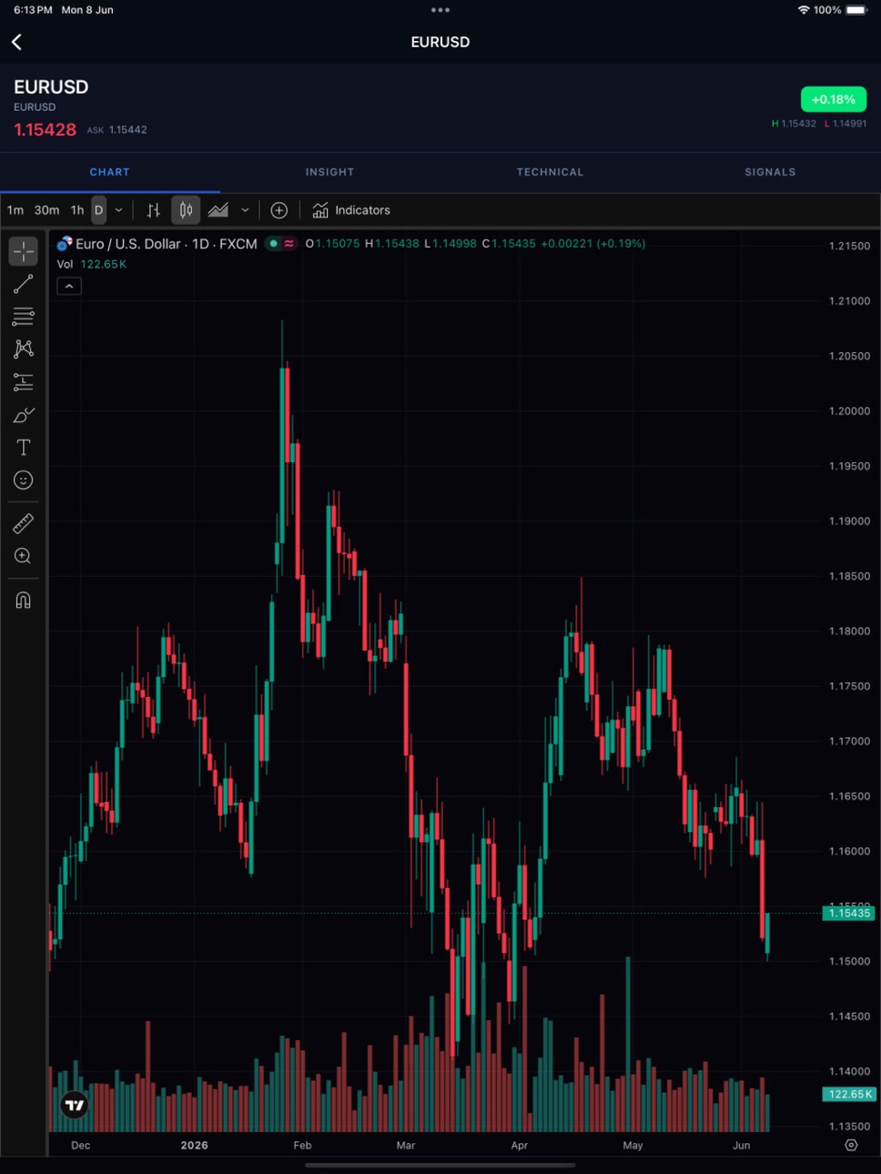Click the Apr label on time axis
This screenshot has width=881, height=1174.
[519, 1146]
